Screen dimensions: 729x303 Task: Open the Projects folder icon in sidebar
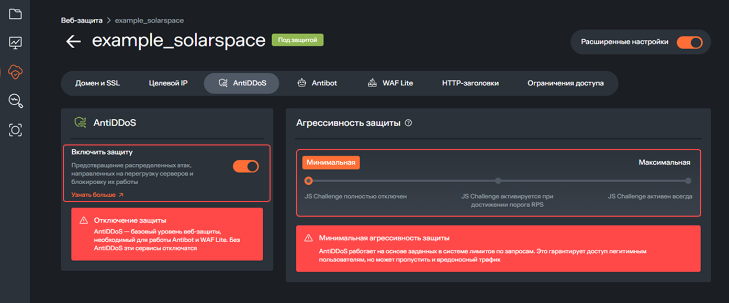pos(15,14)
